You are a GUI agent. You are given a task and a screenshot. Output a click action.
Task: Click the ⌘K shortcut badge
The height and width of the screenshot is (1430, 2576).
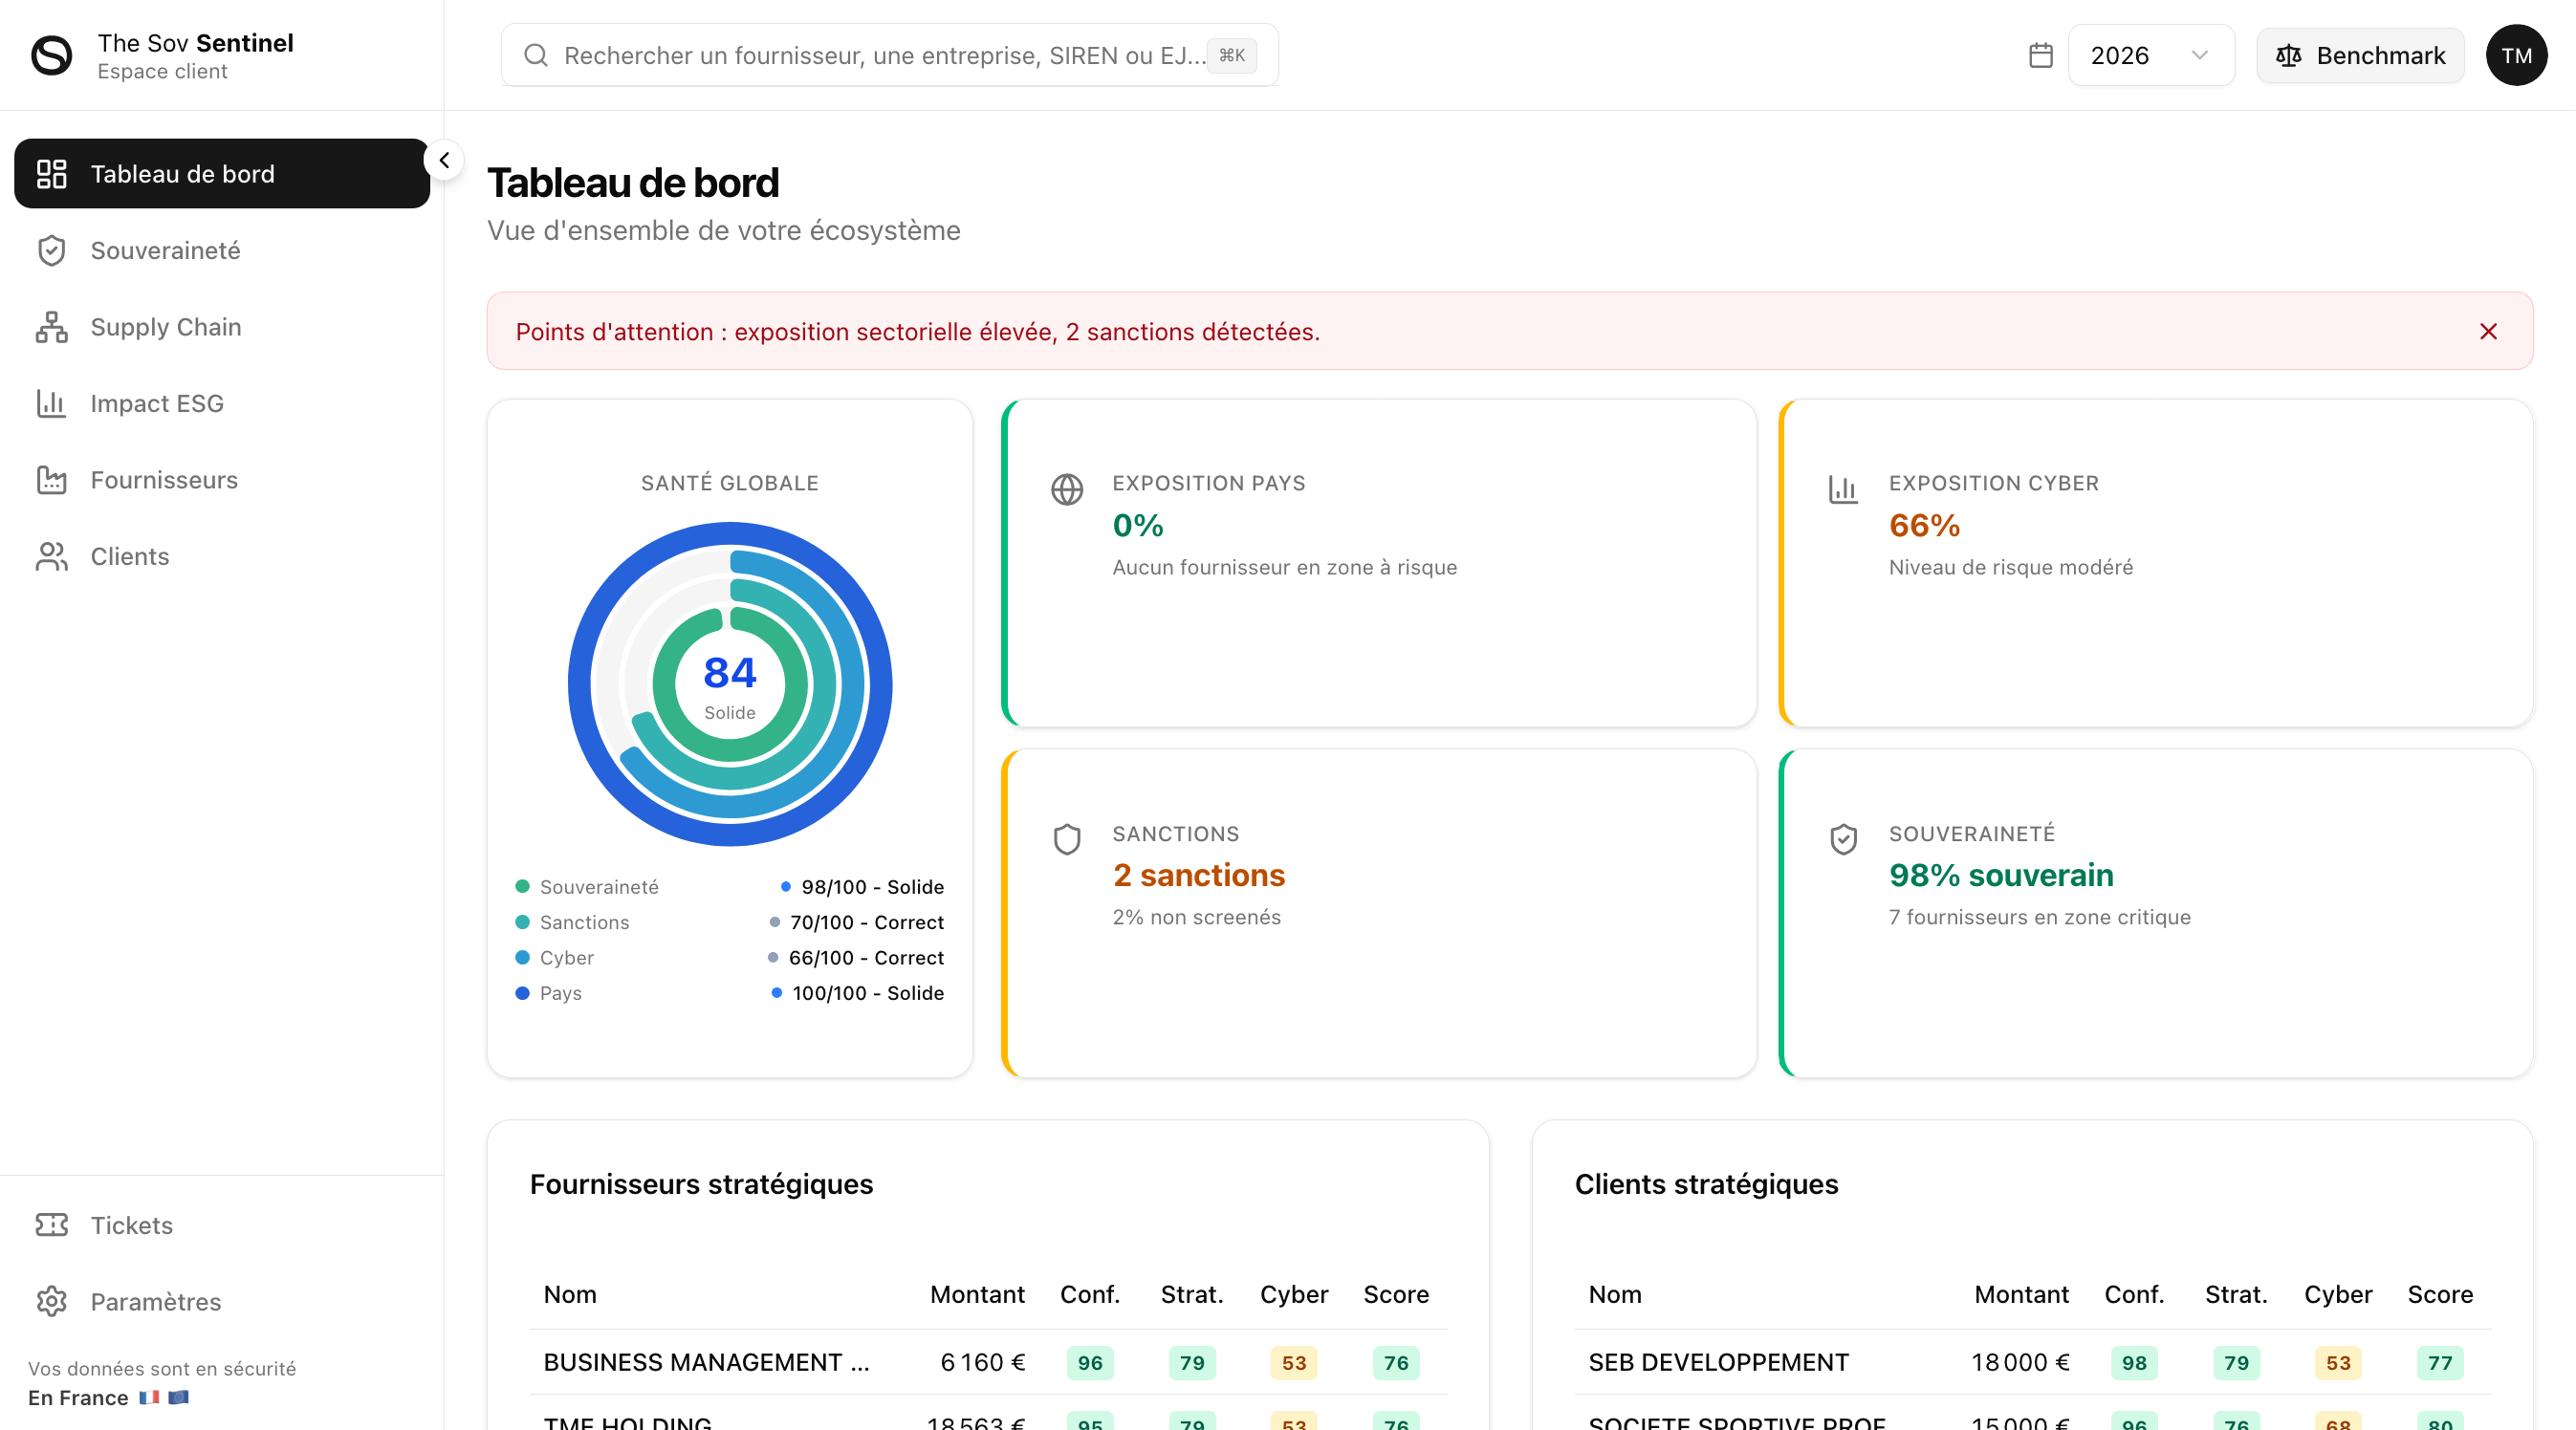click(1231, 55)
